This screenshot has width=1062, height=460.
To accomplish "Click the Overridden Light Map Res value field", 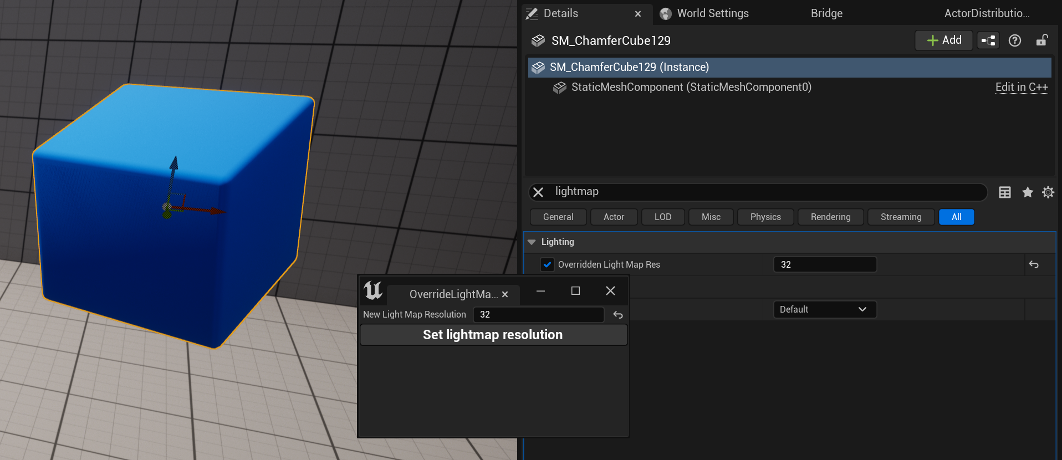I will coord(825,264).
